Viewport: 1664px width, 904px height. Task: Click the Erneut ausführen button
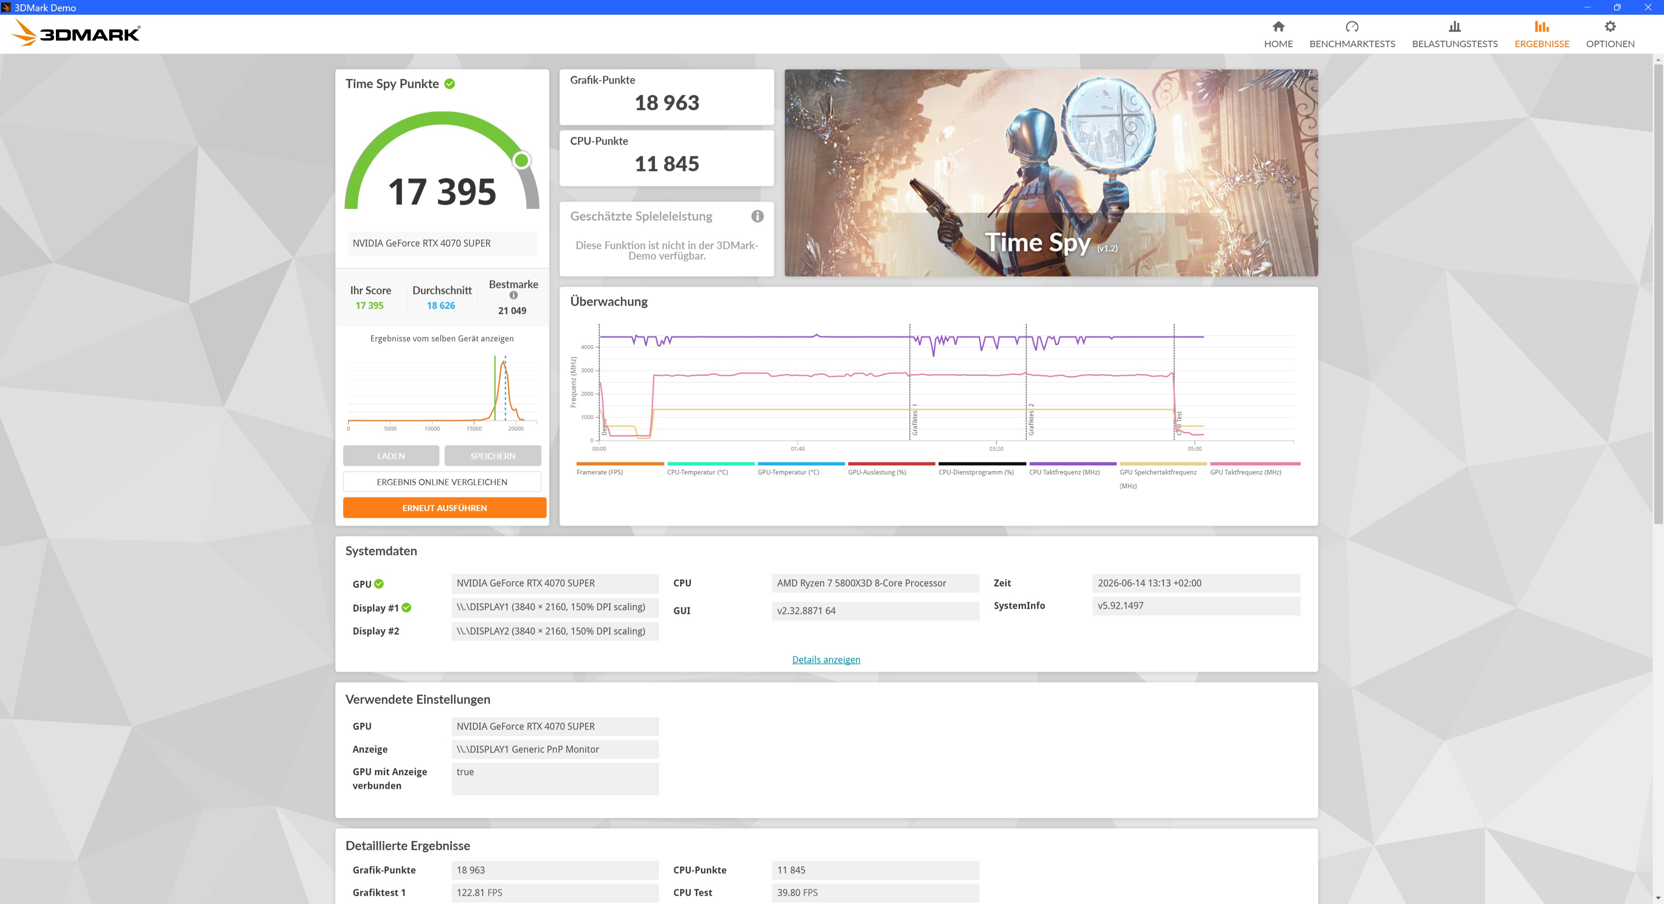445,508
